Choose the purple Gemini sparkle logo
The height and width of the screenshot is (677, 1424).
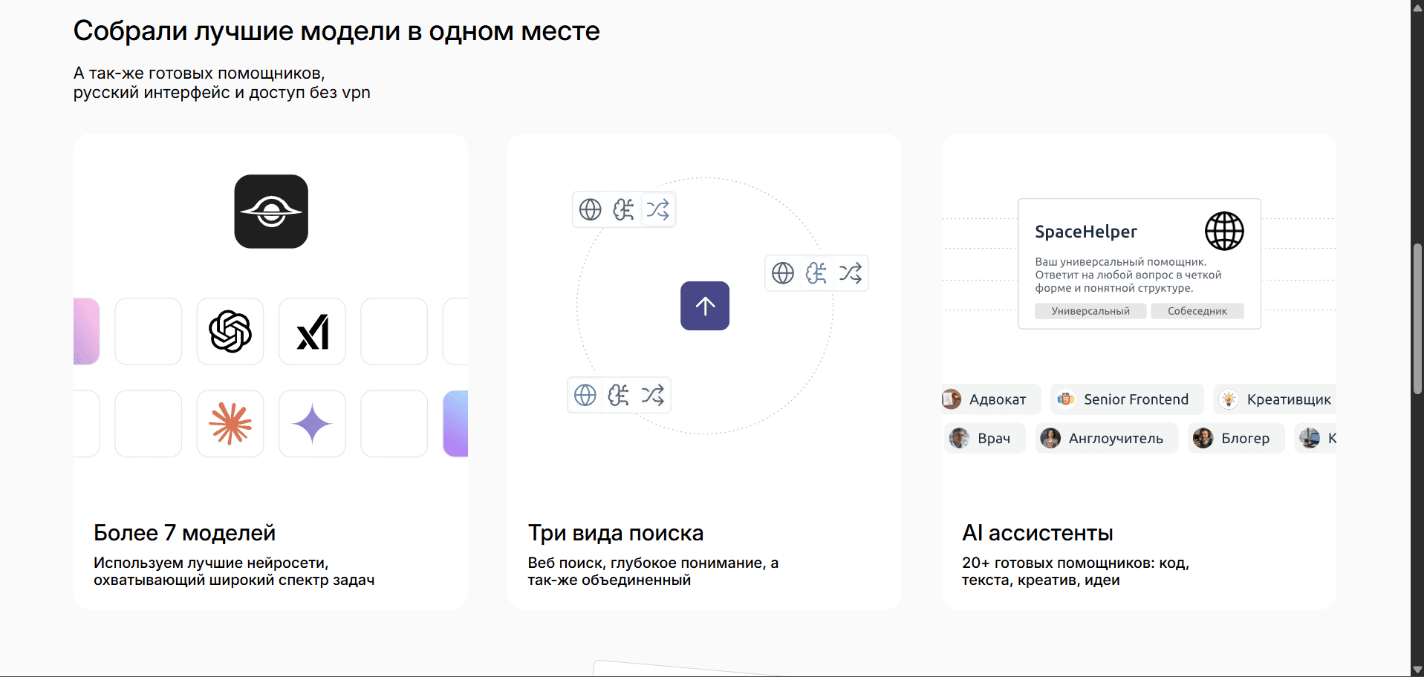pyautogui.click(x=312, y=424)
